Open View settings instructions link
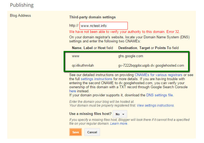The image size is (204, 143). [155, 105]
